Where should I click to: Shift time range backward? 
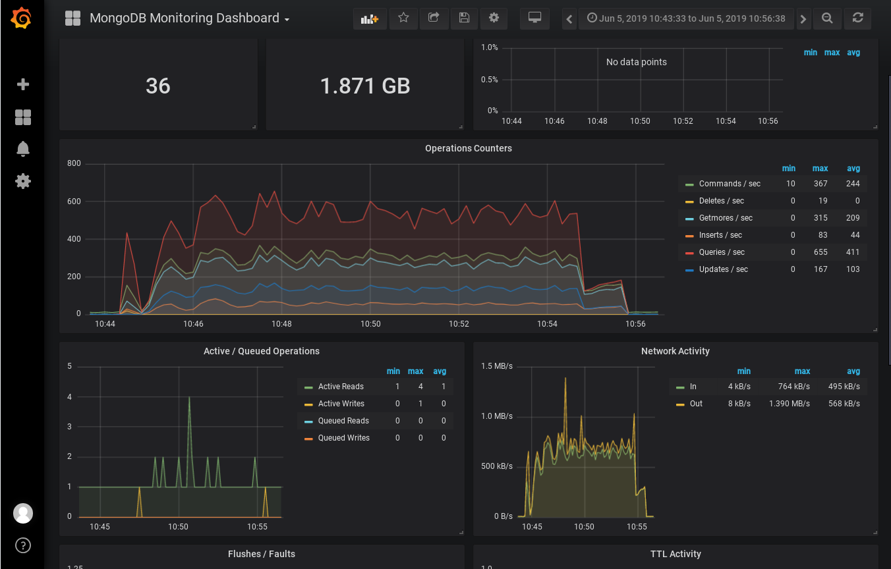(570, 19)
